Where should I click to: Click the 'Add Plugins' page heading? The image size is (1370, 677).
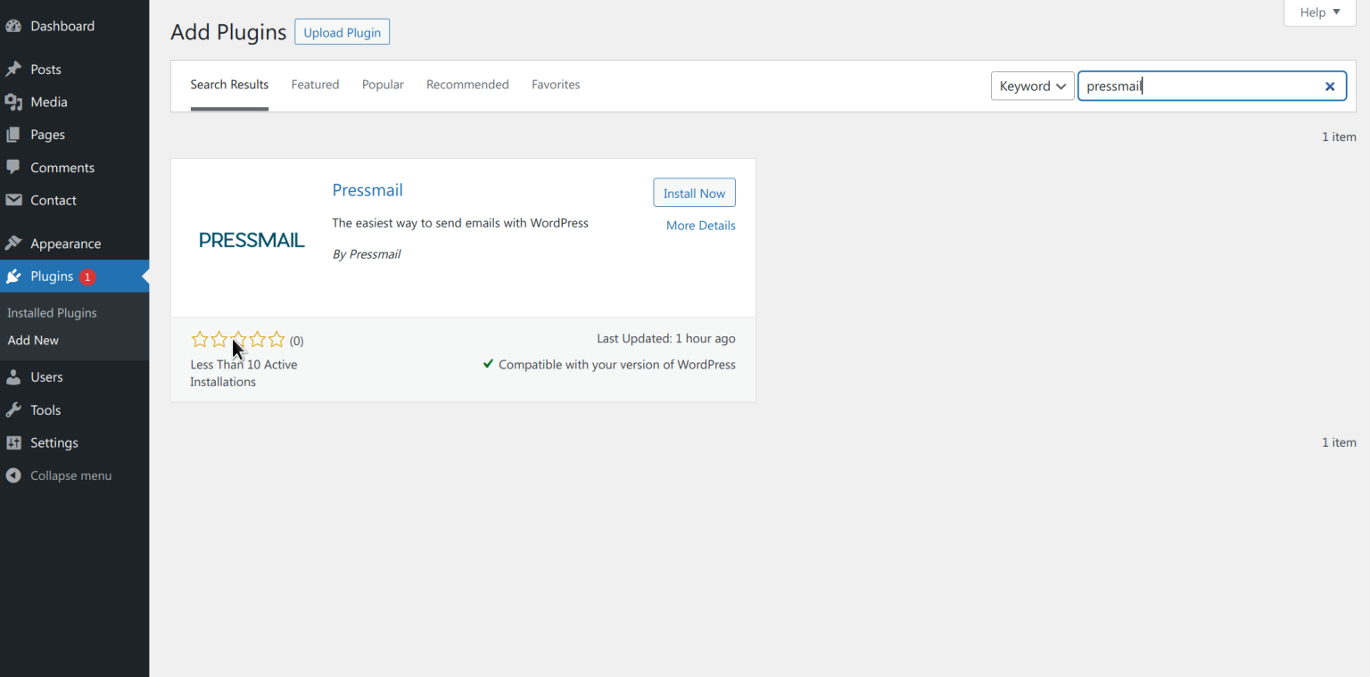point(228,32)
